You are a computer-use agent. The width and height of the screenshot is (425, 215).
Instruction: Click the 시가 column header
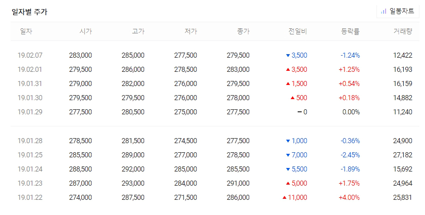tap(85, 31)
